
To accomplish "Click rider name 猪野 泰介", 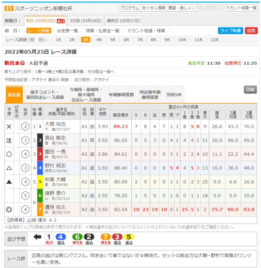I will (55, 193).
